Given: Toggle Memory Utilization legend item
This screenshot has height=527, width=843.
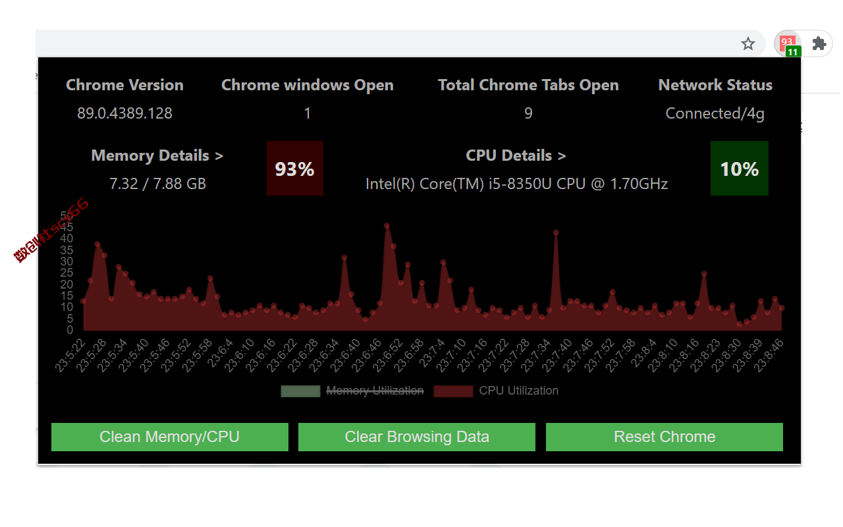Looking at the screenshot, I should click(352, 391).
